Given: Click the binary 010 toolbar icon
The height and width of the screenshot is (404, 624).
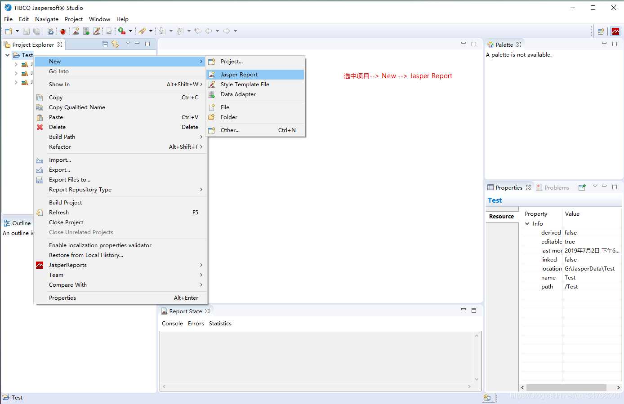Looking at the screenshot, I should point(50,31).
